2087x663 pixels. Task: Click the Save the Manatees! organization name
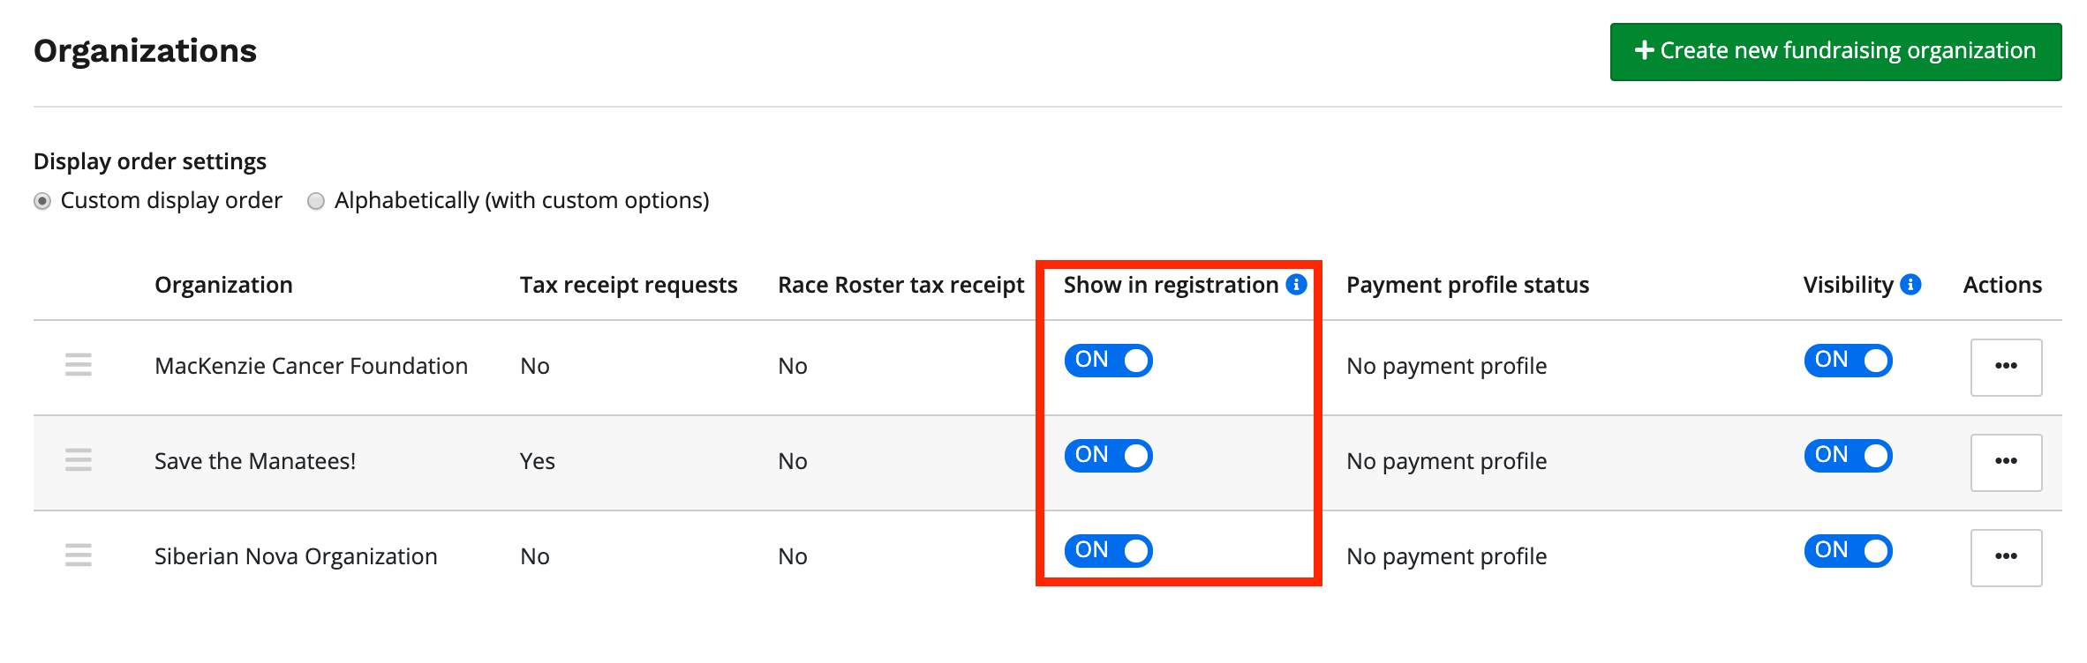pyautogui.click(x=255, y=461)
